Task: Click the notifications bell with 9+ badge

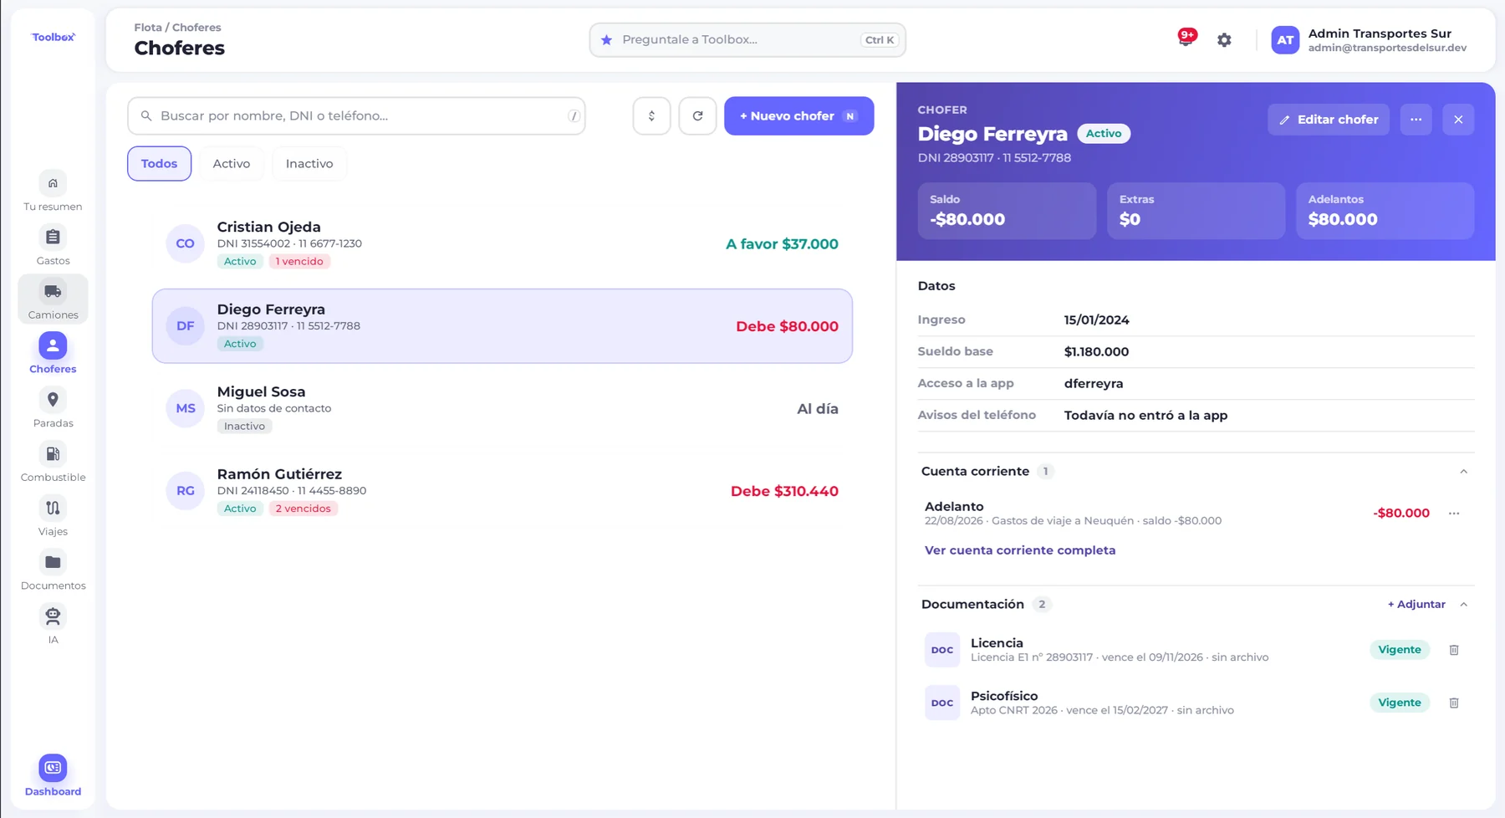Action: [1186, 39]
